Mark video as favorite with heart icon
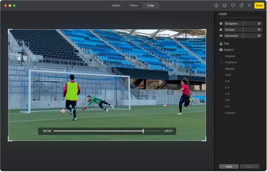Viewport: 267px width, 172px height. tap(233, 5)
